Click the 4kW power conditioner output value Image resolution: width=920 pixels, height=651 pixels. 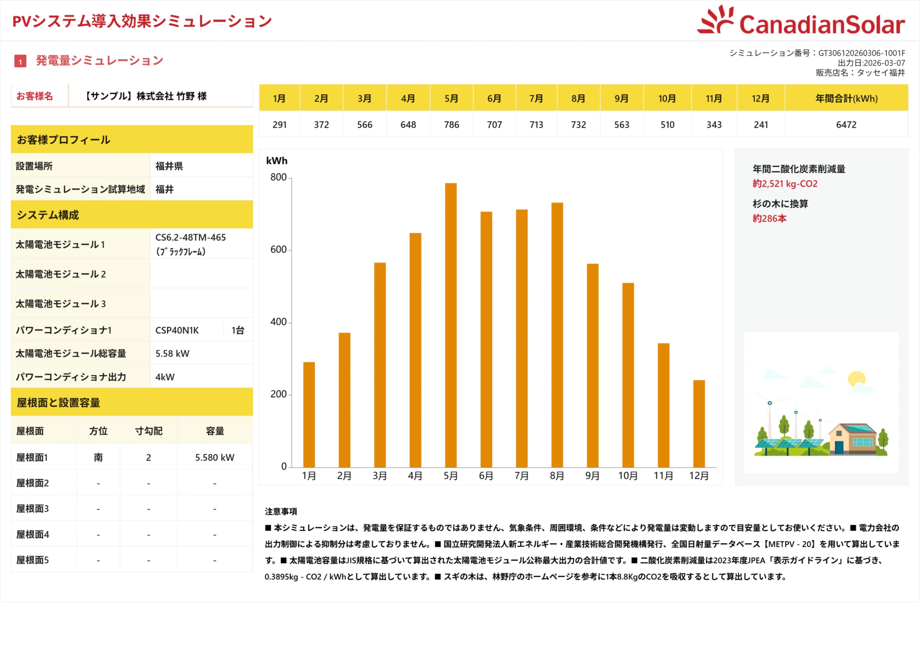point(165,377)
